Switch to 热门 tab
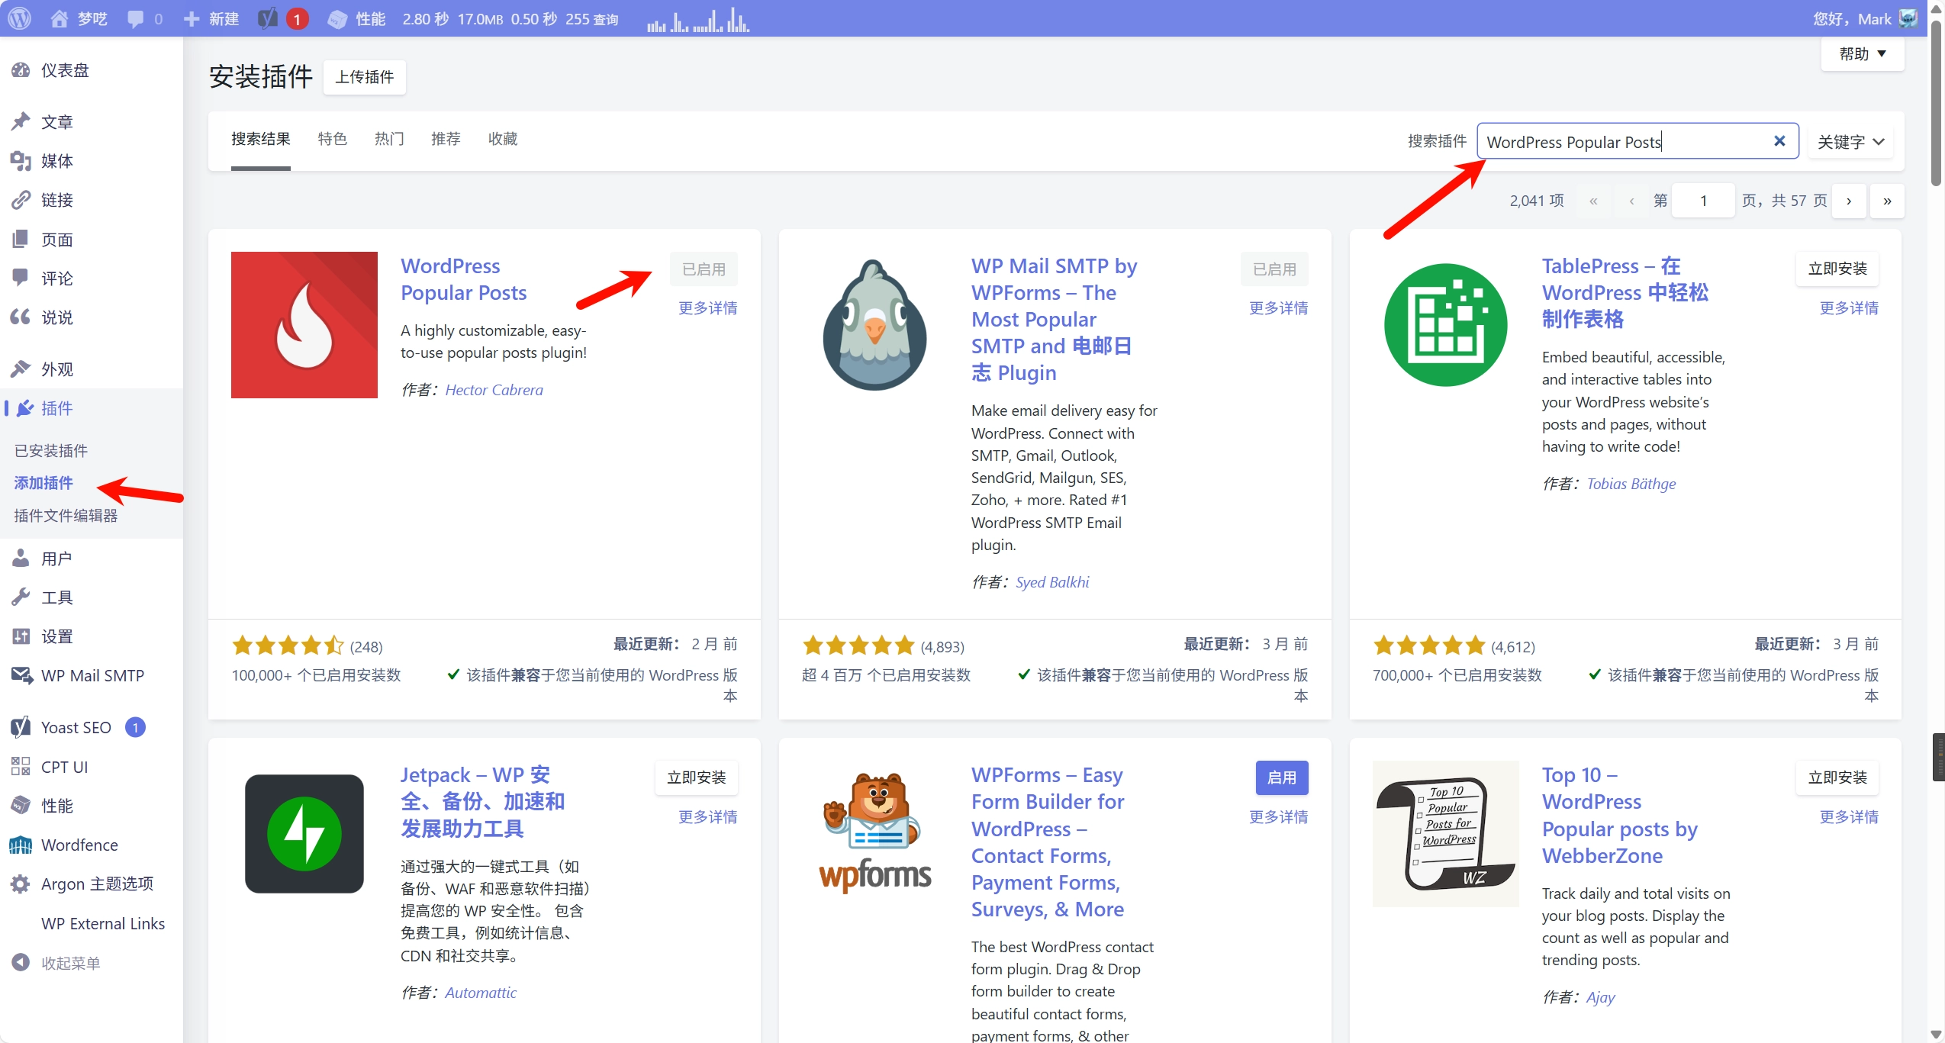This screenshot has width=1945, height=1043. (x=389, y=139)
